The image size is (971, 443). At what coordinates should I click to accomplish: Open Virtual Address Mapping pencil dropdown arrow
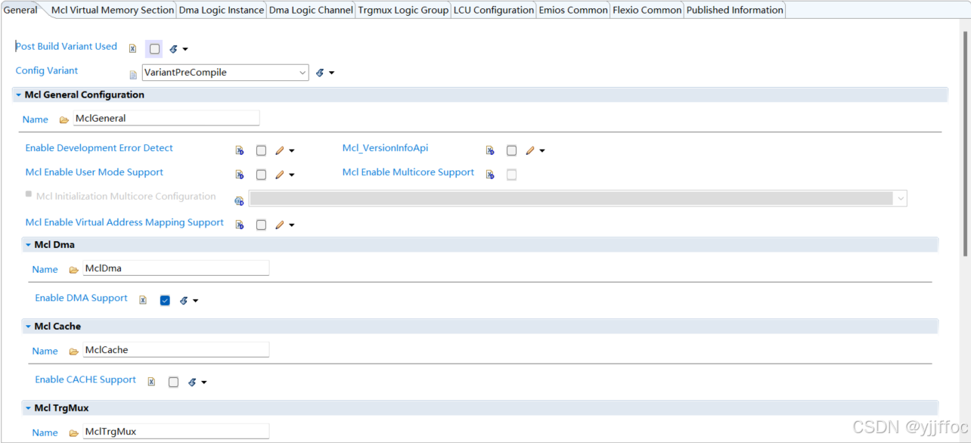tap(291, 225)
